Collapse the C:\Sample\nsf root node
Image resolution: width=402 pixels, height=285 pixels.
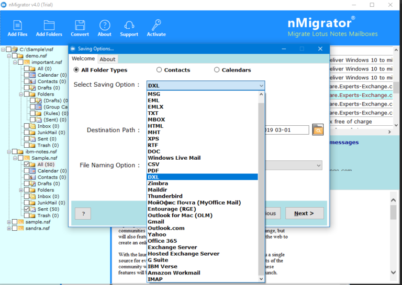click(x=3, y=49)
